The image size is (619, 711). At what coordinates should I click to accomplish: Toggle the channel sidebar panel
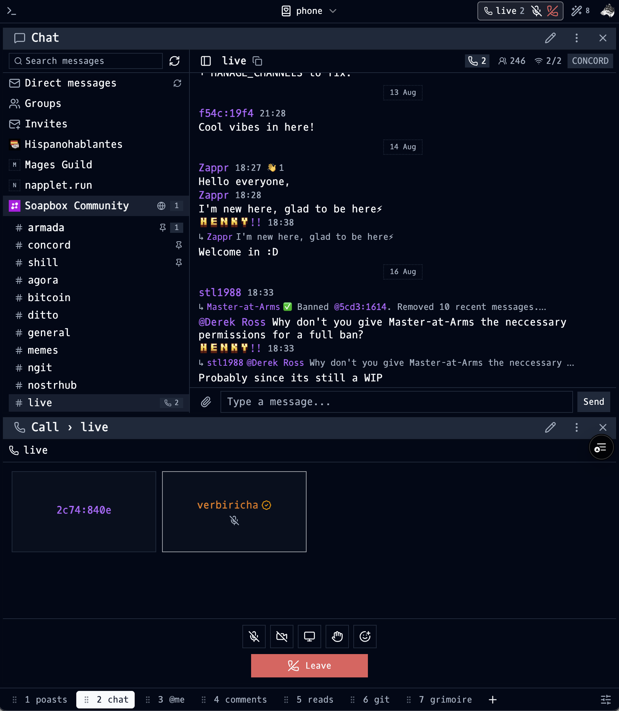[x=206, y=61]
